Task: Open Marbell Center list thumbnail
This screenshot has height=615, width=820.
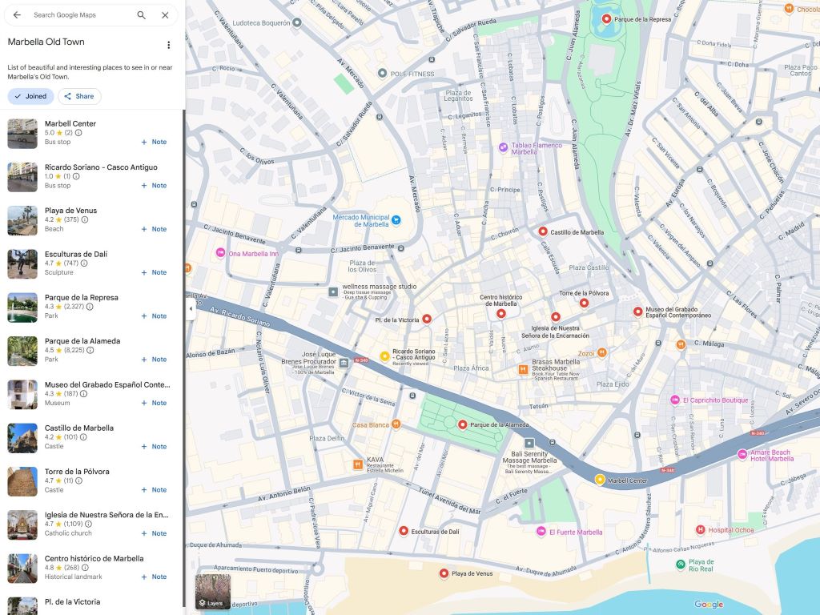Action: pos(22,134)
